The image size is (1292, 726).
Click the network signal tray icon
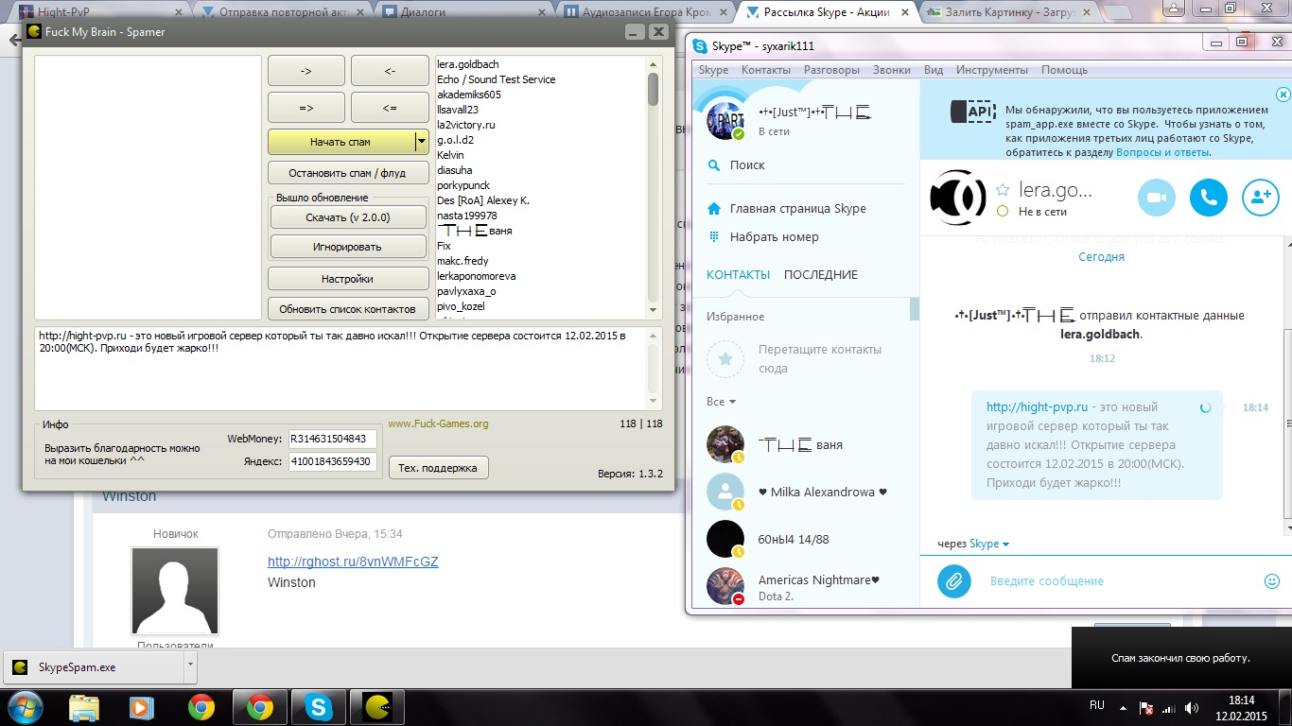1169,707
